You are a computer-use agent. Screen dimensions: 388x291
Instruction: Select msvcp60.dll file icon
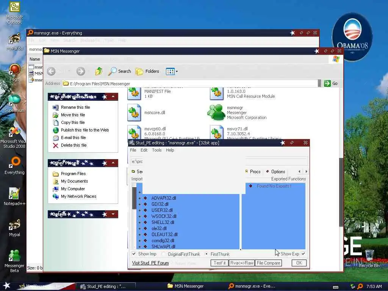point(134,132)
